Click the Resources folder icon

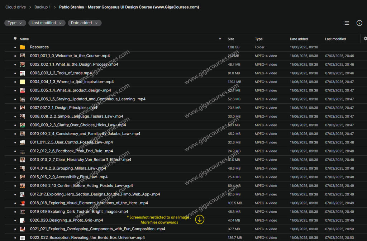(23, 47)
